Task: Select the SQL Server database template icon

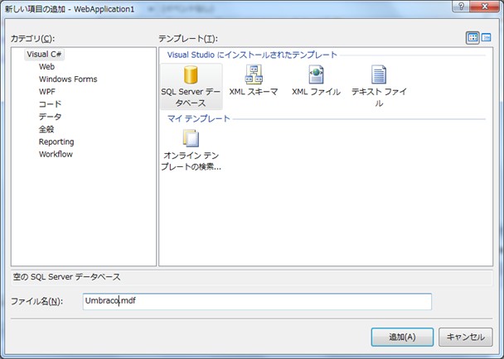Action: (x=191, y=86)
